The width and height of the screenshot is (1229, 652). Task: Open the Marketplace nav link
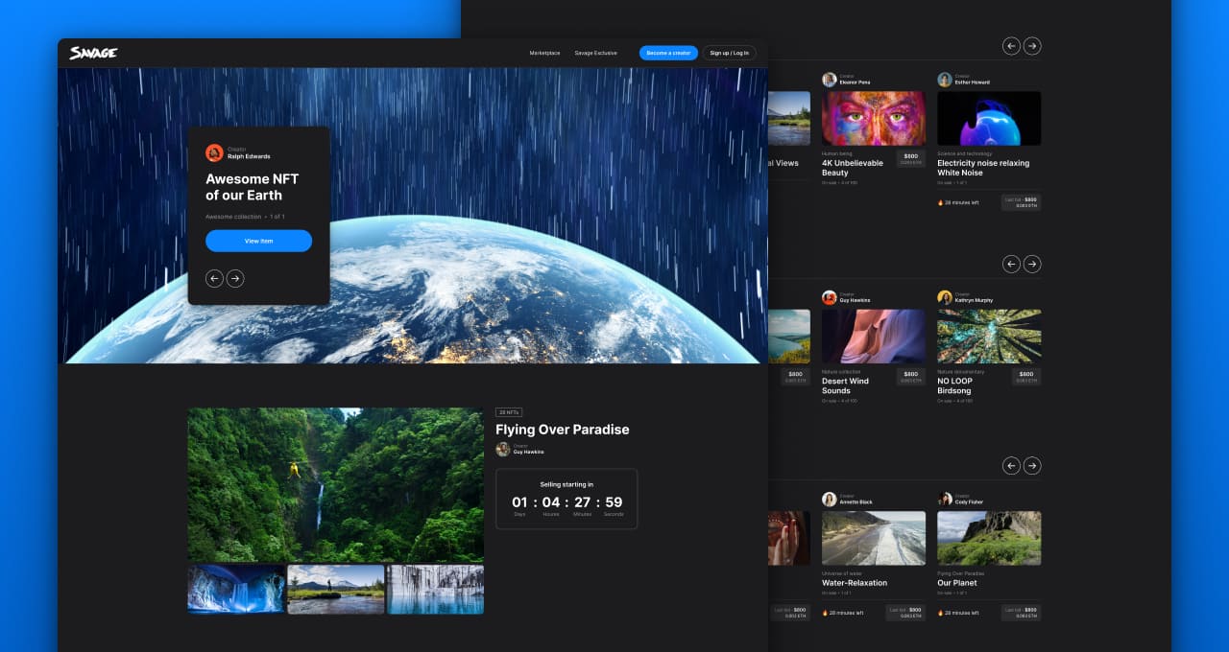tap(544, 53)
